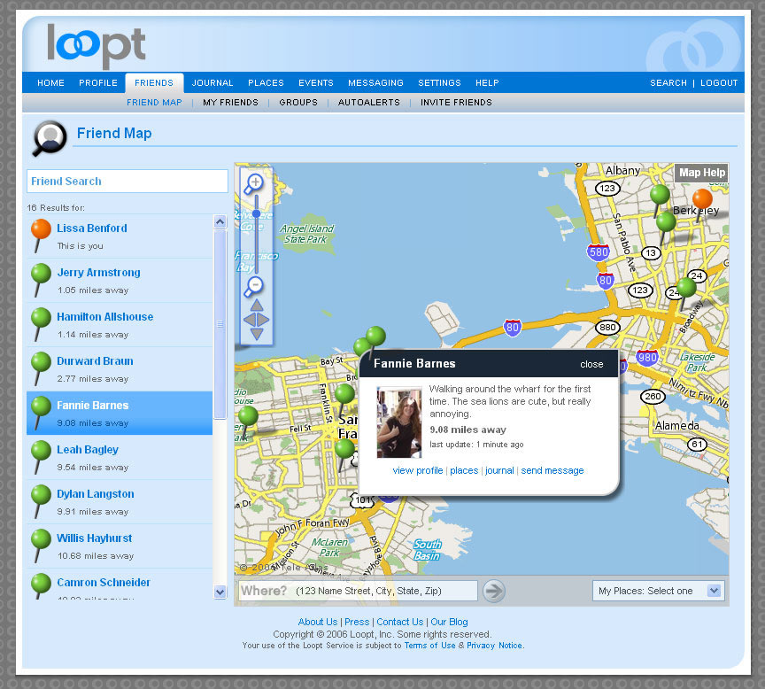Open Fannie Barnes' profile photo
The width and height of the screenshot is (765, 689).
(399, 422)
